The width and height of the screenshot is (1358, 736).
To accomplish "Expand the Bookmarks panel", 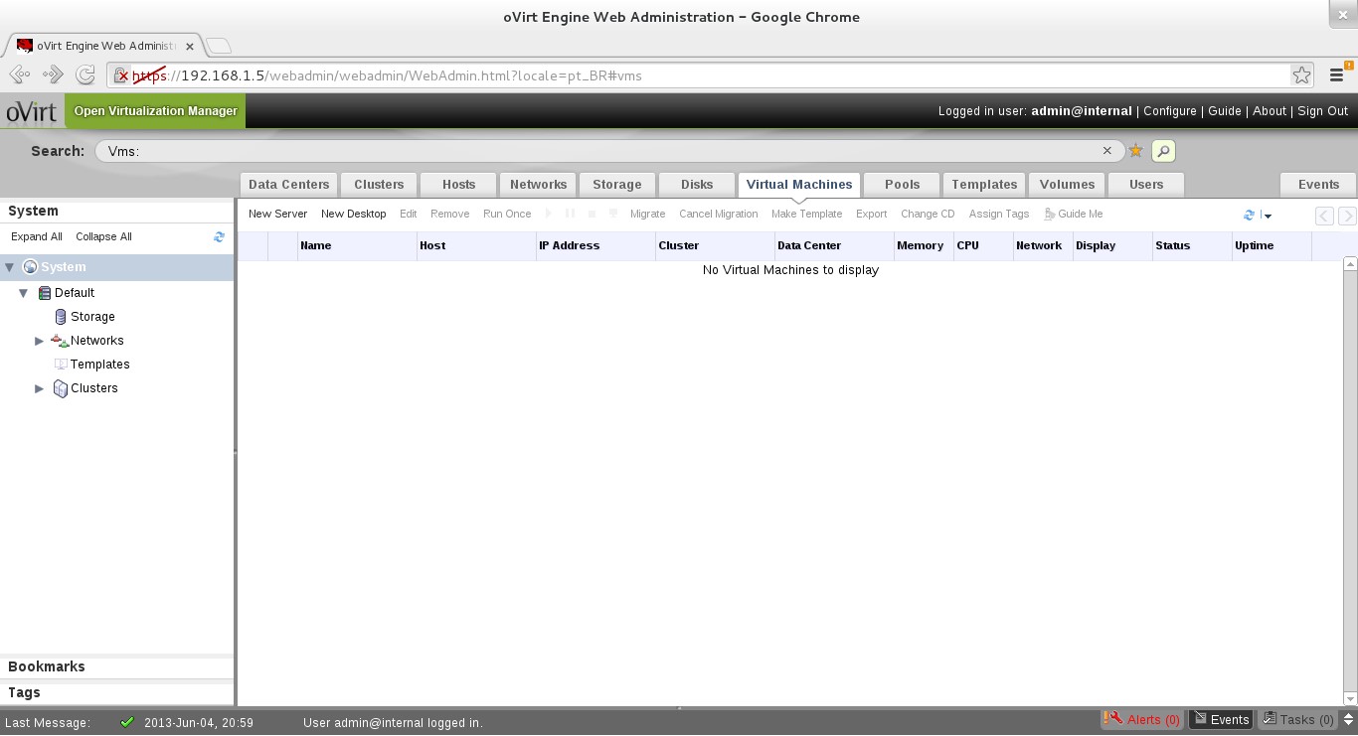I will pyautogui.click(x=47, y=666).
